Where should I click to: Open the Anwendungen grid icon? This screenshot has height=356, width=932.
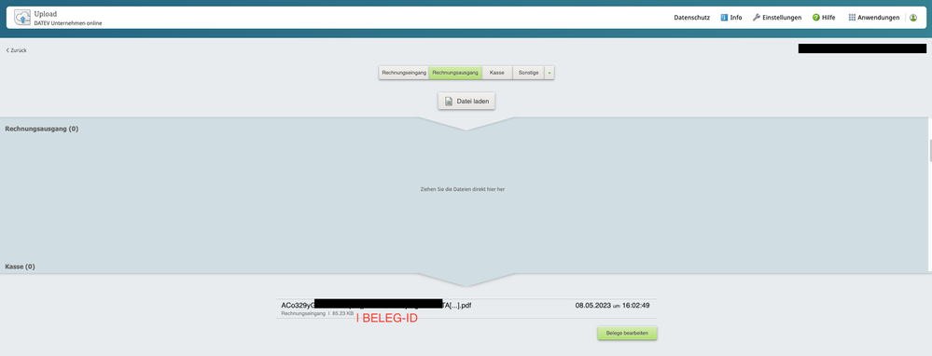coord(852,18)
